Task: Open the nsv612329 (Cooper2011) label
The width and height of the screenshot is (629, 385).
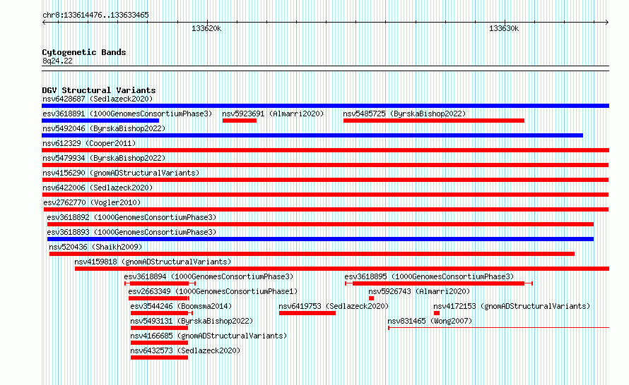Action: (x=89, y=143)
